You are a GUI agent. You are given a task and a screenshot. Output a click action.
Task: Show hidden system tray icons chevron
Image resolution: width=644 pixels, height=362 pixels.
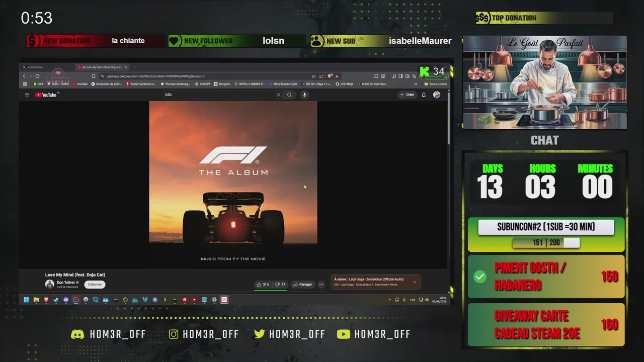coord(389,300)
